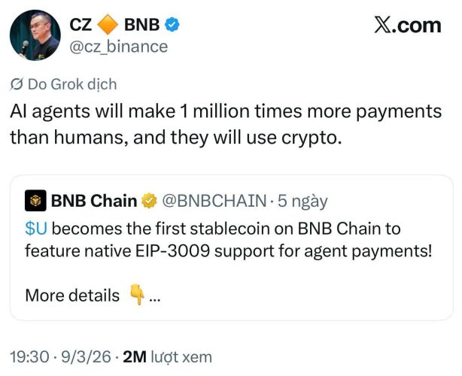Expand the truncated quoted post ellipsis

pos(155,296)
